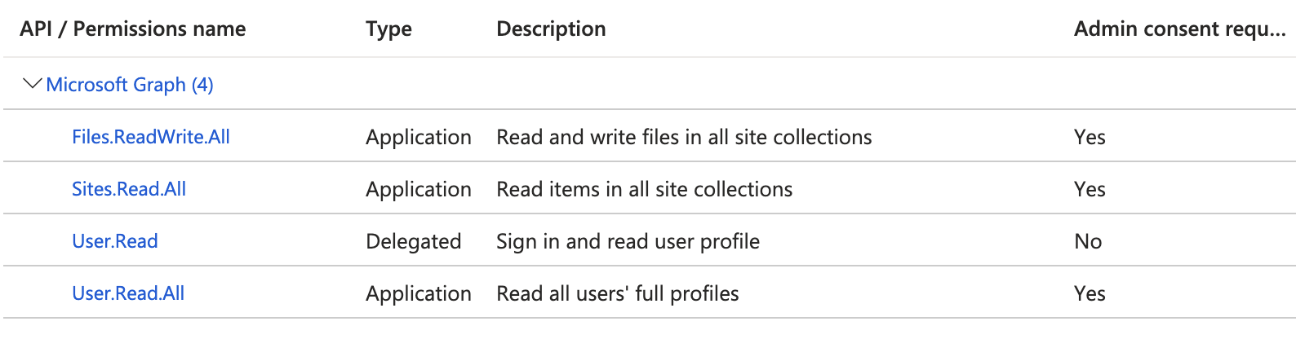
Task: Open the Sites.Read.All permission
Action: coord(129,189)
